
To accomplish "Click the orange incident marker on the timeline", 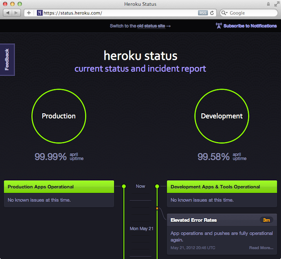I will [x=157, y=209].
